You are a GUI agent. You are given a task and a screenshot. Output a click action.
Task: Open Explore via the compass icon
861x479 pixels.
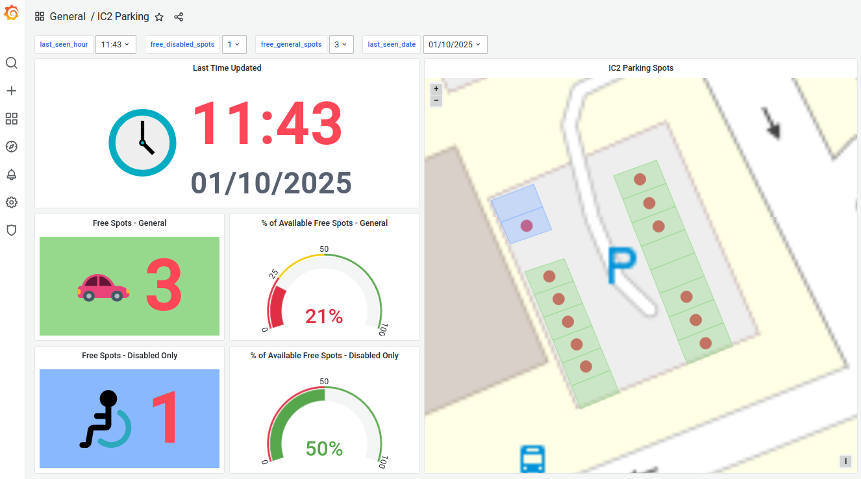(x=11, y=147)
